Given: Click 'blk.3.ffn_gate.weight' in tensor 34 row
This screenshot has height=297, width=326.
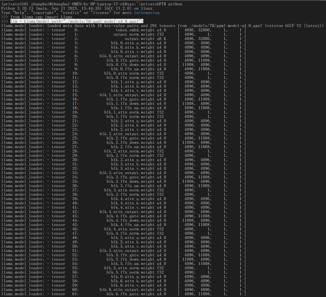Looking at the screenshot, I should click(130, 177).
